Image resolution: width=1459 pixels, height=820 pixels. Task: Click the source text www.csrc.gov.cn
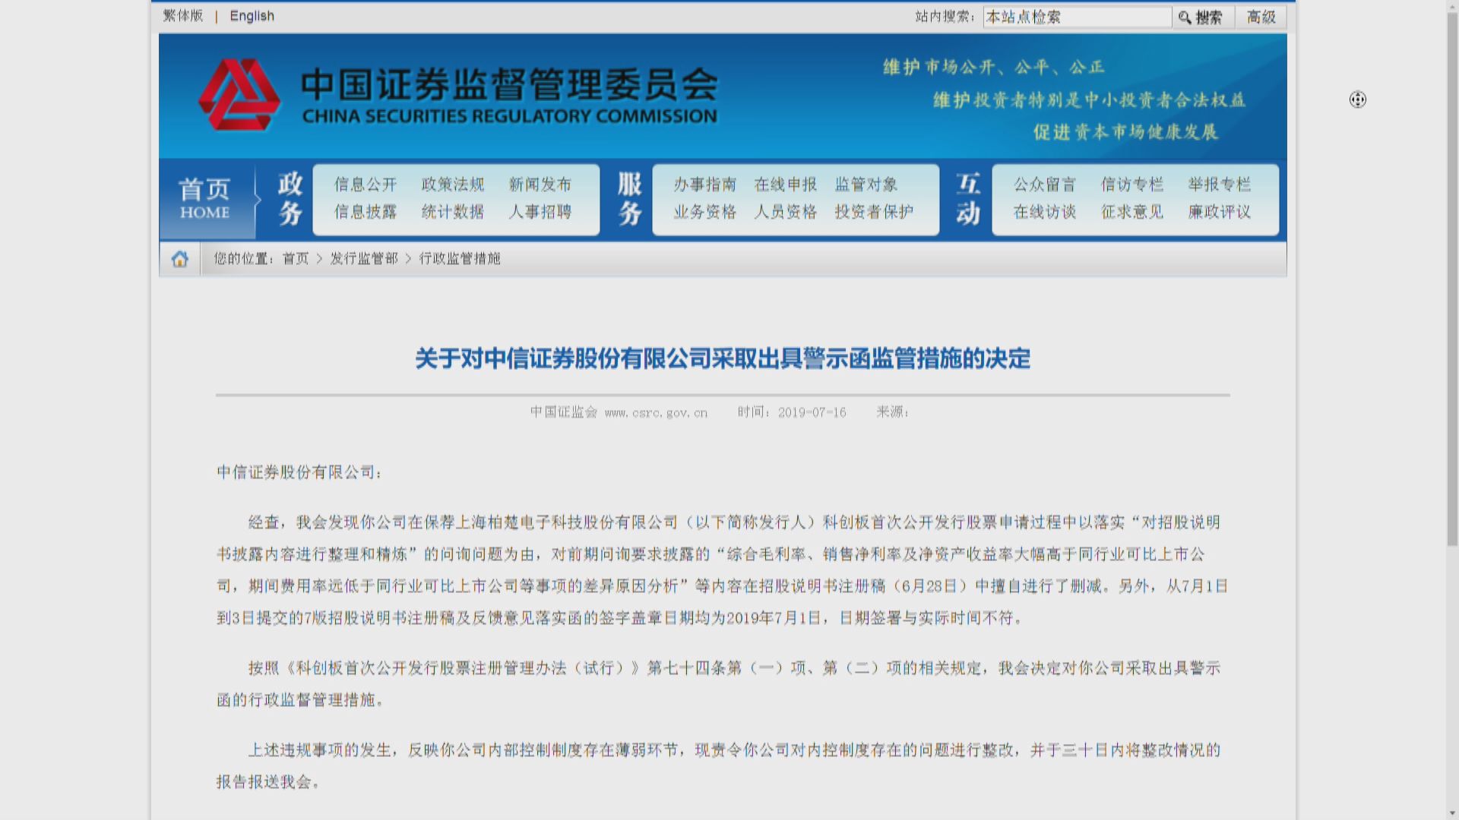(657, 413)
